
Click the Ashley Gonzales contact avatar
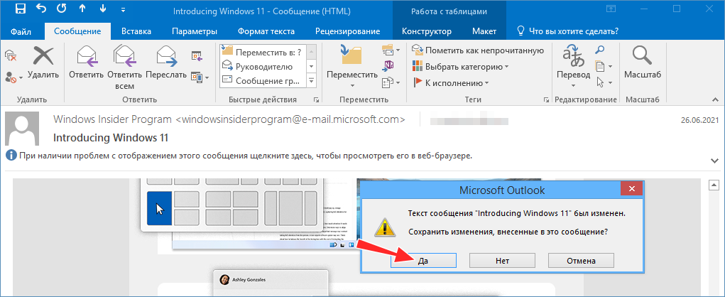pos(224,279)
